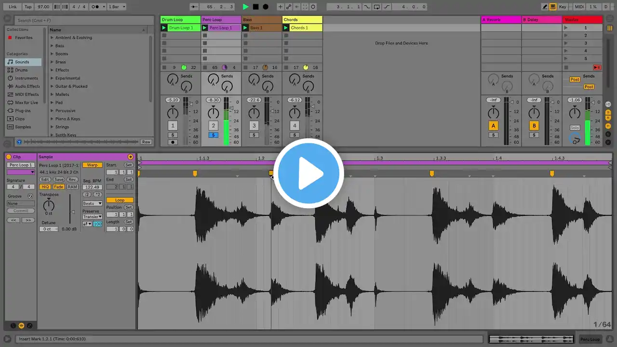Toggle the computer MIDI keyboard icon
This screenshot has width=617, height=347.
click(552, 7)
